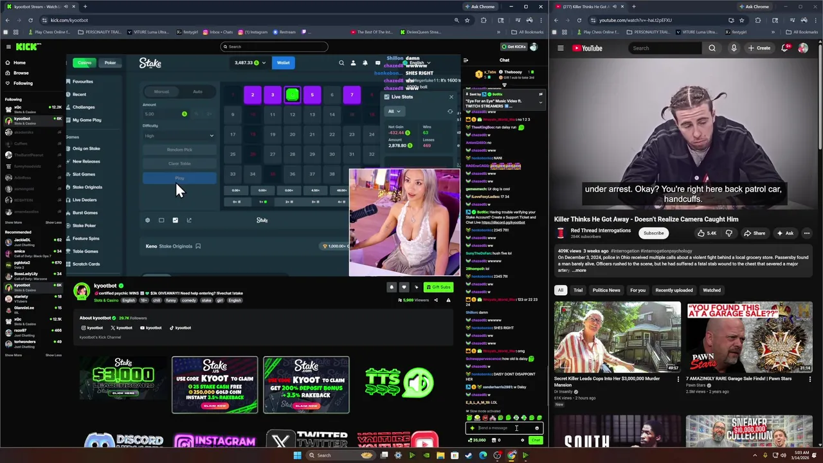The image size is (823, 463).
Task: Open the Stake Wallet button
Action: pos(283,63)
